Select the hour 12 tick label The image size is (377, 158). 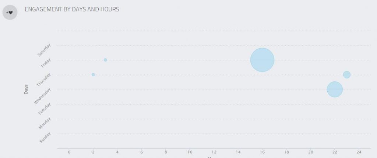(x=214, y=152)
